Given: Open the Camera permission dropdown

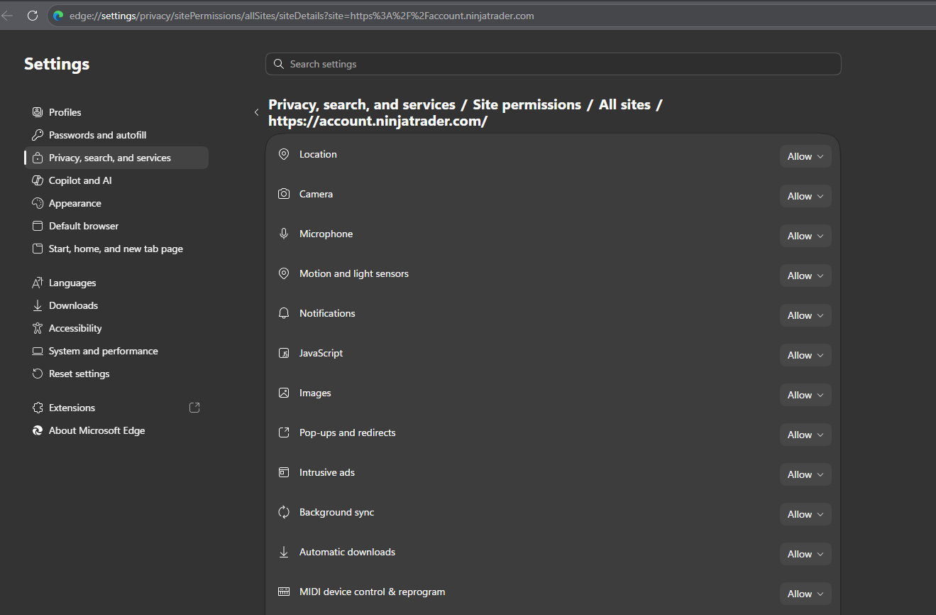Looking at the screenshot, I should [x=805, y=197].
